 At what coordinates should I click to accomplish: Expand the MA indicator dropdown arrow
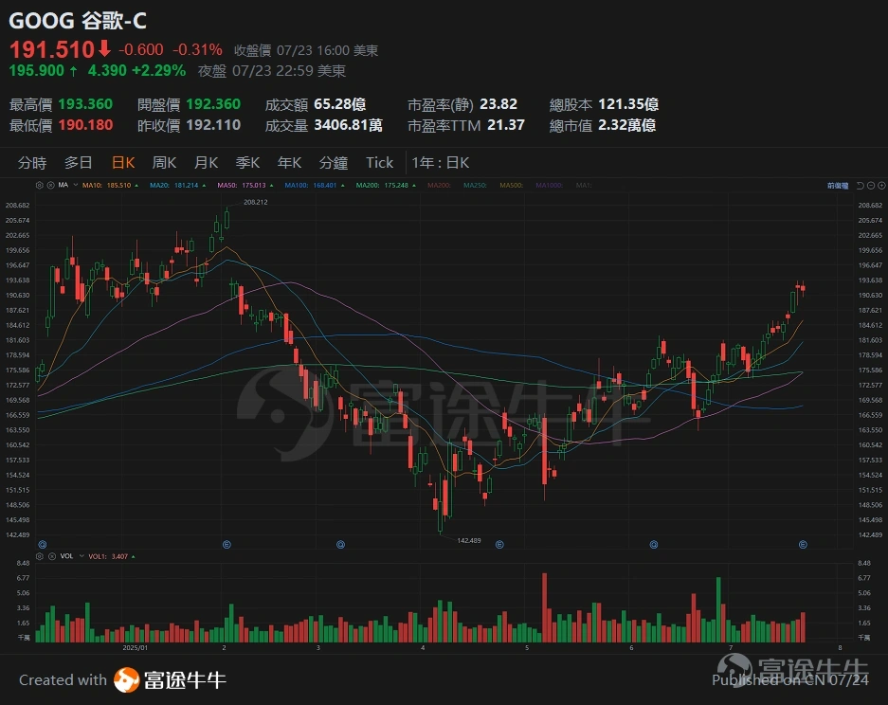click(x=75, y=185)
